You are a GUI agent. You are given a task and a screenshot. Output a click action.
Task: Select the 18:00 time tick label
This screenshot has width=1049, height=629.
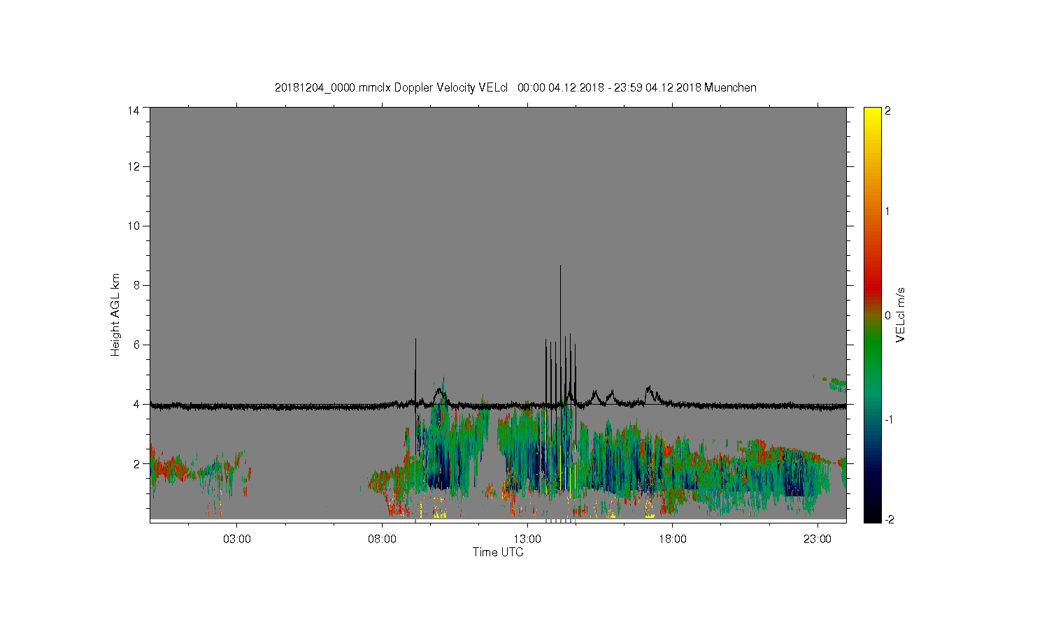(x=673, y=540)
